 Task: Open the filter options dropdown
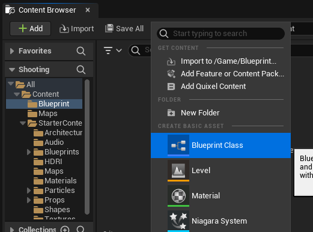tap(113, 50)
